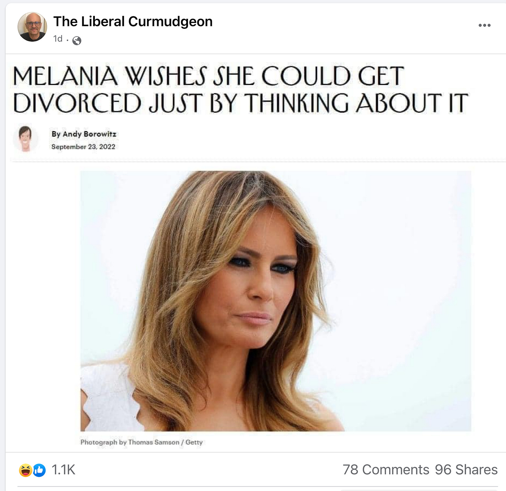506x491 pixels.
Task: Open the three-dot post options menu
Action: click(x=484, y=25)
